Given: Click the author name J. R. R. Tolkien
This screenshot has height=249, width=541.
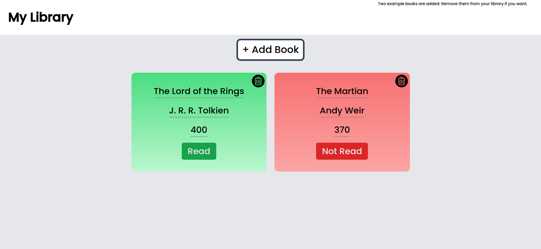Looking at the screenshot, I should point(199,111).
